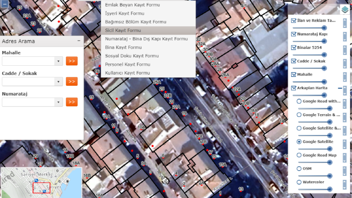This screenshot has height=198, width=352.
Task: Adjust Binalar 5254 opacity slider
Action: coord(309,55)
